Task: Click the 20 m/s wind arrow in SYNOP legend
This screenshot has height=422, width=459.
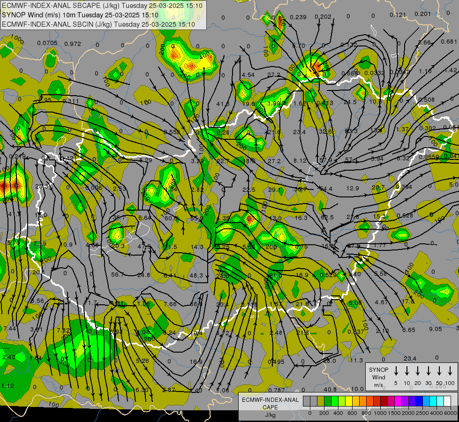Action: coord(417,371)
